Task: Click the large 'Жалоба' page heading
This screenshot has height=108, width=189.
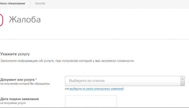Action: pyautogui.click(x=25, y=20)
